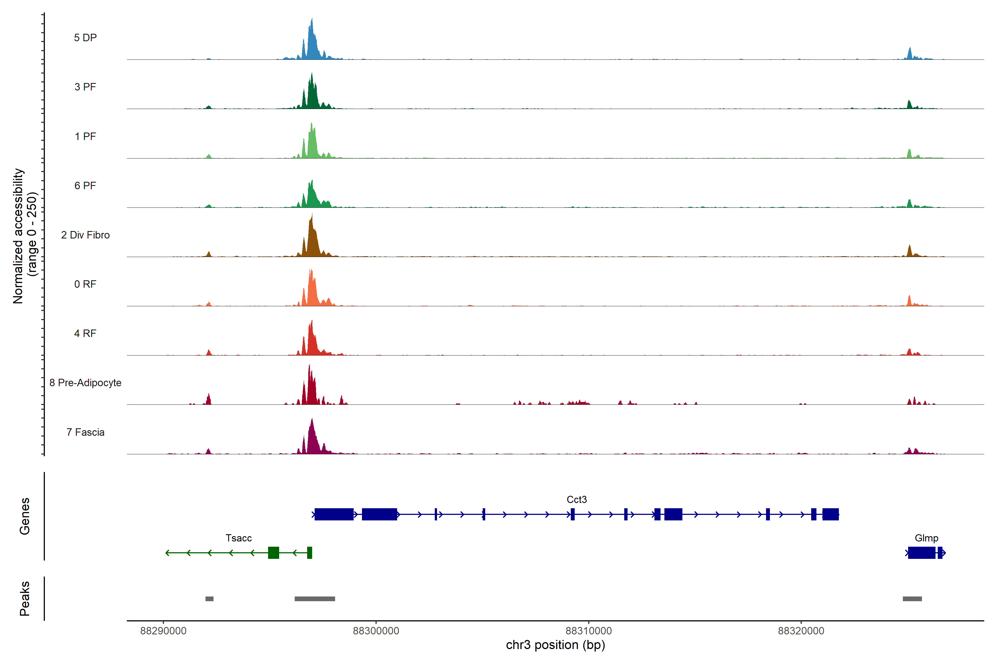Click the rightmost gray peak bar

point(912,599)
